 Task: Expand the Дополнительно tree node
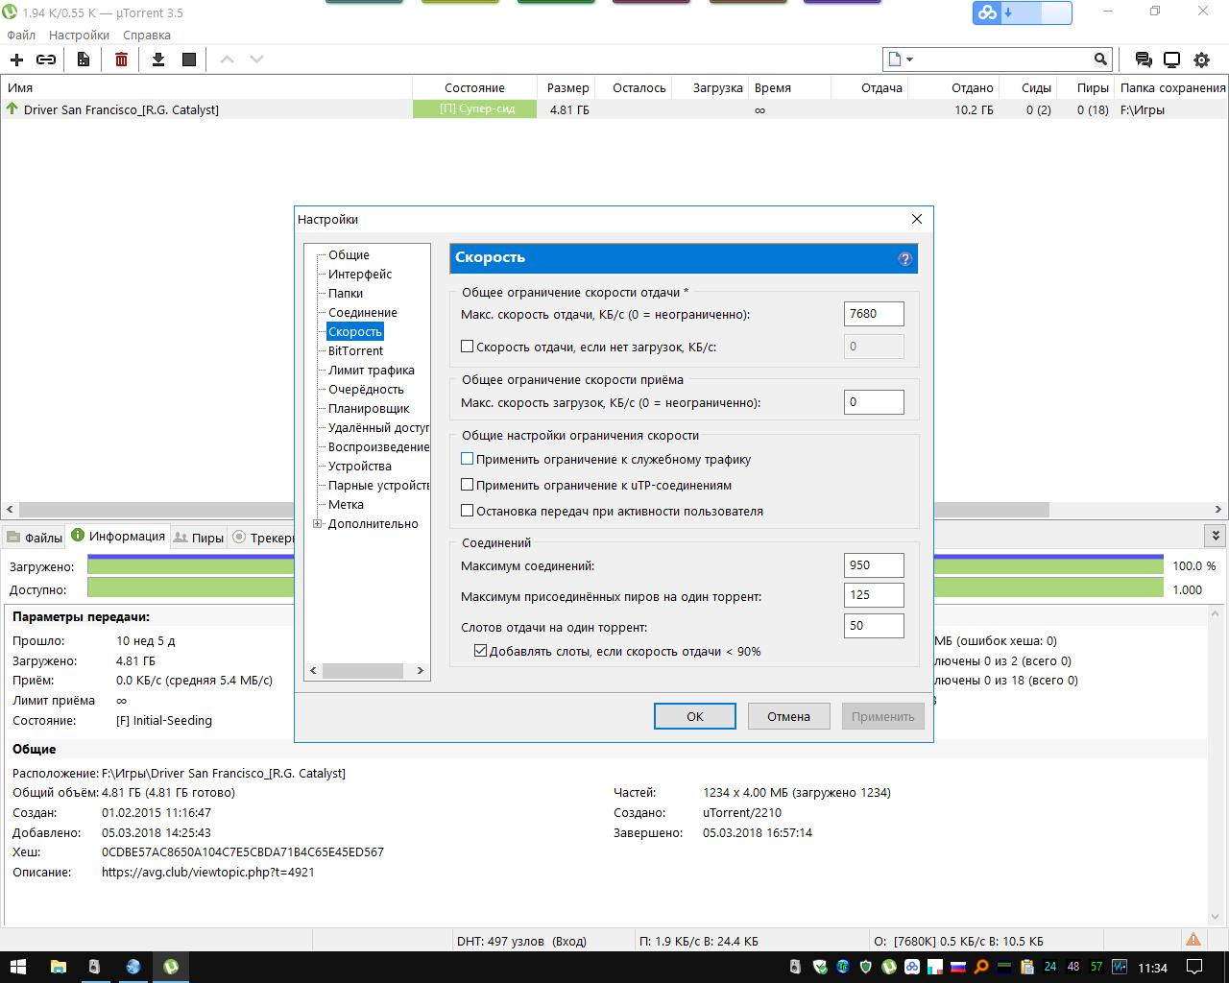click(318, 523)
